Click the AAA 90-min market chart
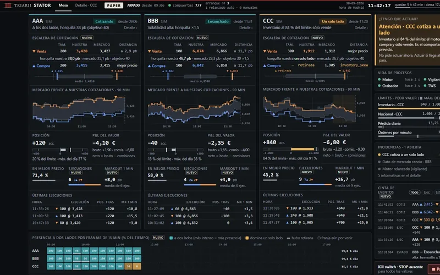Screen dimensions: 440x275 coord(84,111)
